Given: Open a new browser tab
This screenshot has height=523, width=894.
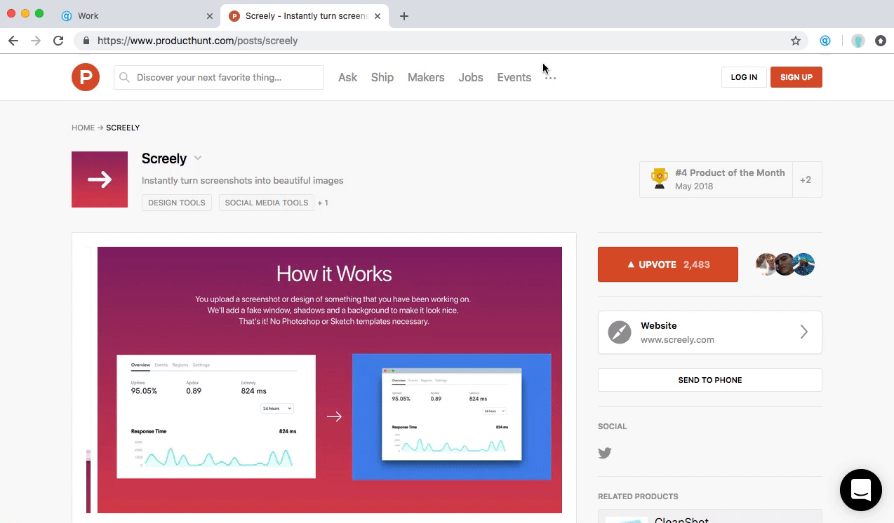Looking at the screenshot, I should coord(403,16).
